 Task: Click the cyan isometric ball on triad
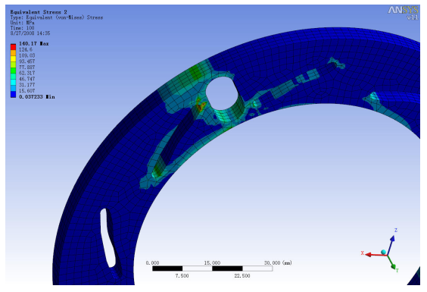(383, 252)
